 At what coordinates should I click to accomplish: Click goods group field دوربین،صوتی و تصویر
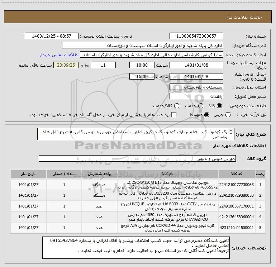(x=137, y=158)
